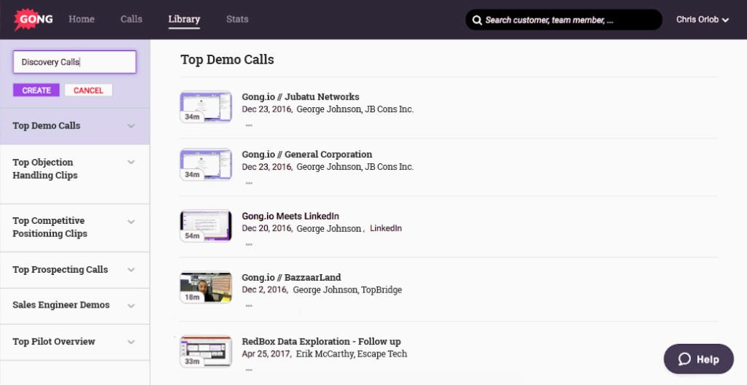Click the Gong logo
The height and width of the screenshot is (385, 747).
point(34,19)
